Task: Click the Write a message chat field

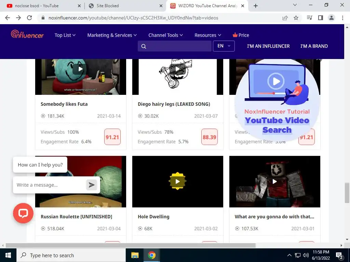Action: point(50,185)
